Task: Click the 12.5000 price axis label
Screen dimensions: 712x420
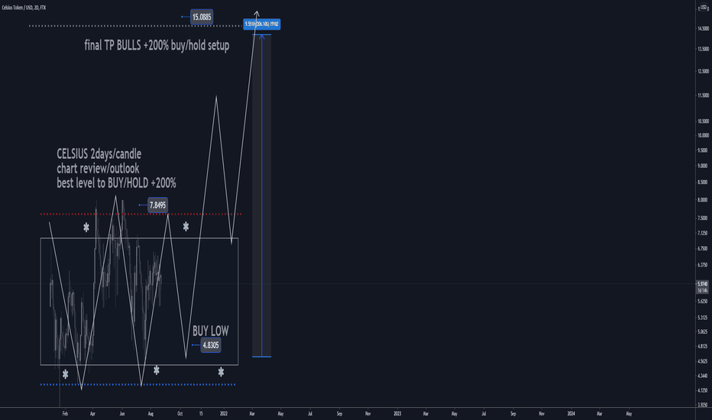Action: 703,71
